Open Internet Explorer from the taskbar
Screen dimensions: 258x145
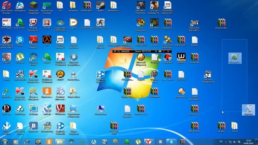coord(27,141)
